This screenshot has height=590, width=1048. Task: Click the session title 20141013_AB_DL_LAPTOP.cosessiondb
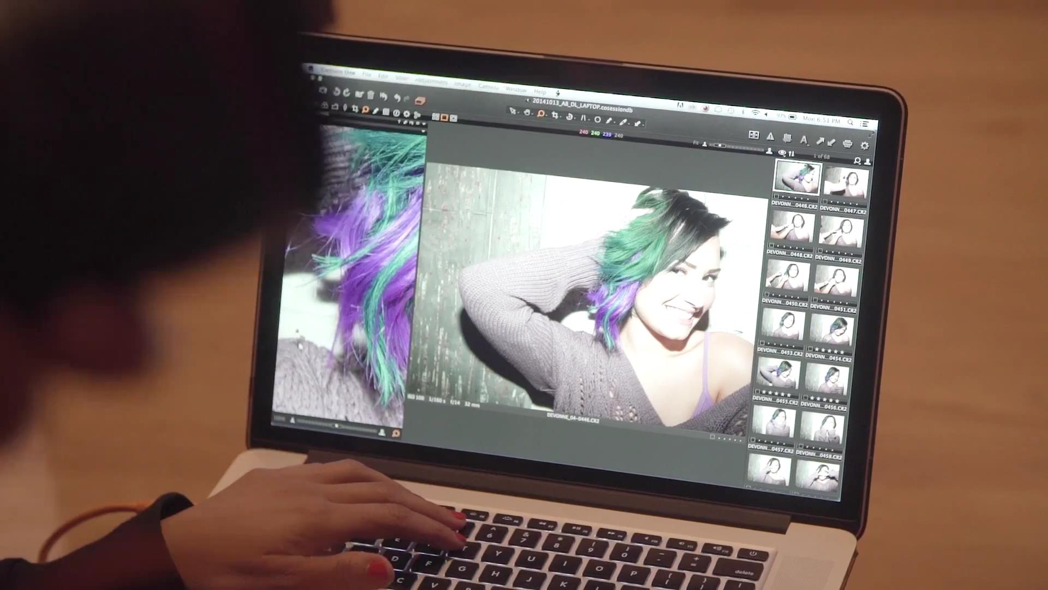tap(582, 105)
